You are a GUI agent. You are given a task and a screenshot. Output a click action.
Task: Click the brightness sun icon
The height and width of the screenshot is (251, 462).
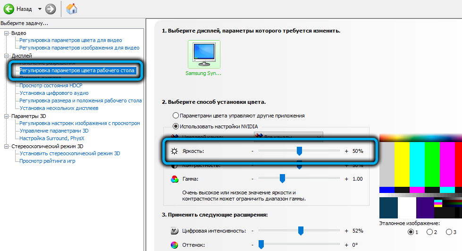175,151
